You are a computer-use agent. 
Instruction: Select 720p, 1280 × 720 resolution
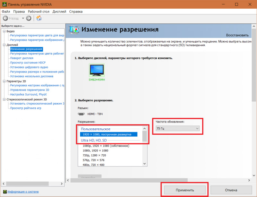94,155
